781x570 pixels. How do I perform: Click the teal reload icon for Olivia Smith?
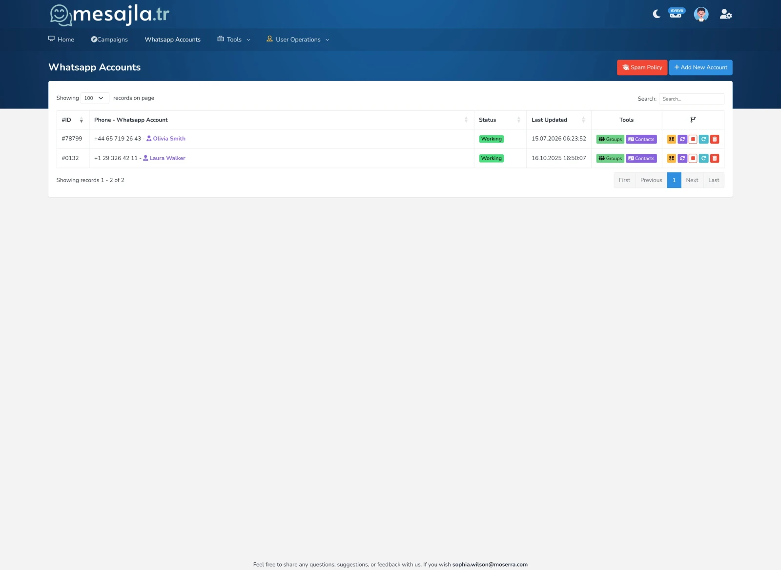click(x=704, y=139)
